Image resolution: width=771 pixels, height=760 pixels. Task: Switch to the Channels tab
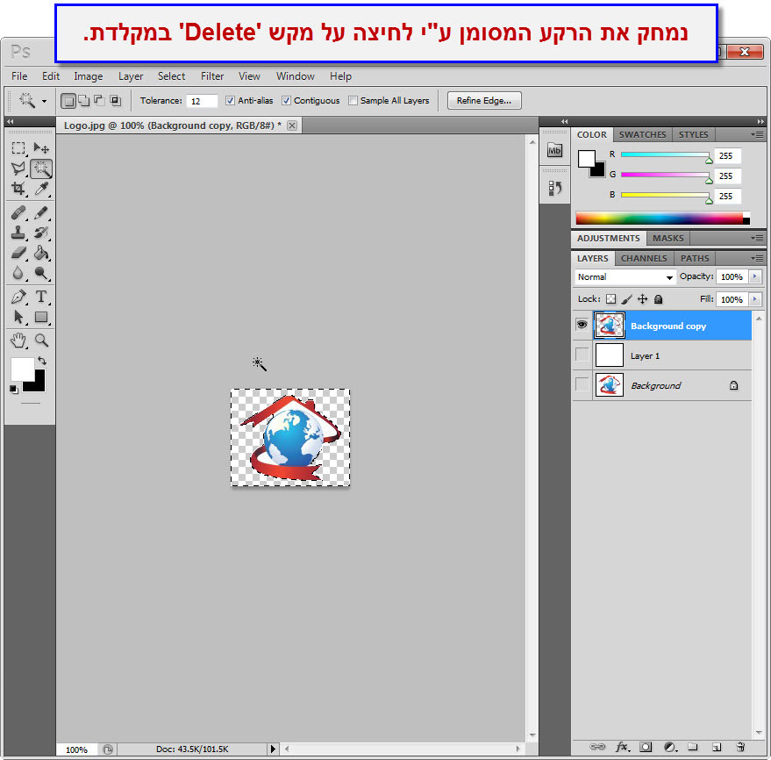point(644,258)
